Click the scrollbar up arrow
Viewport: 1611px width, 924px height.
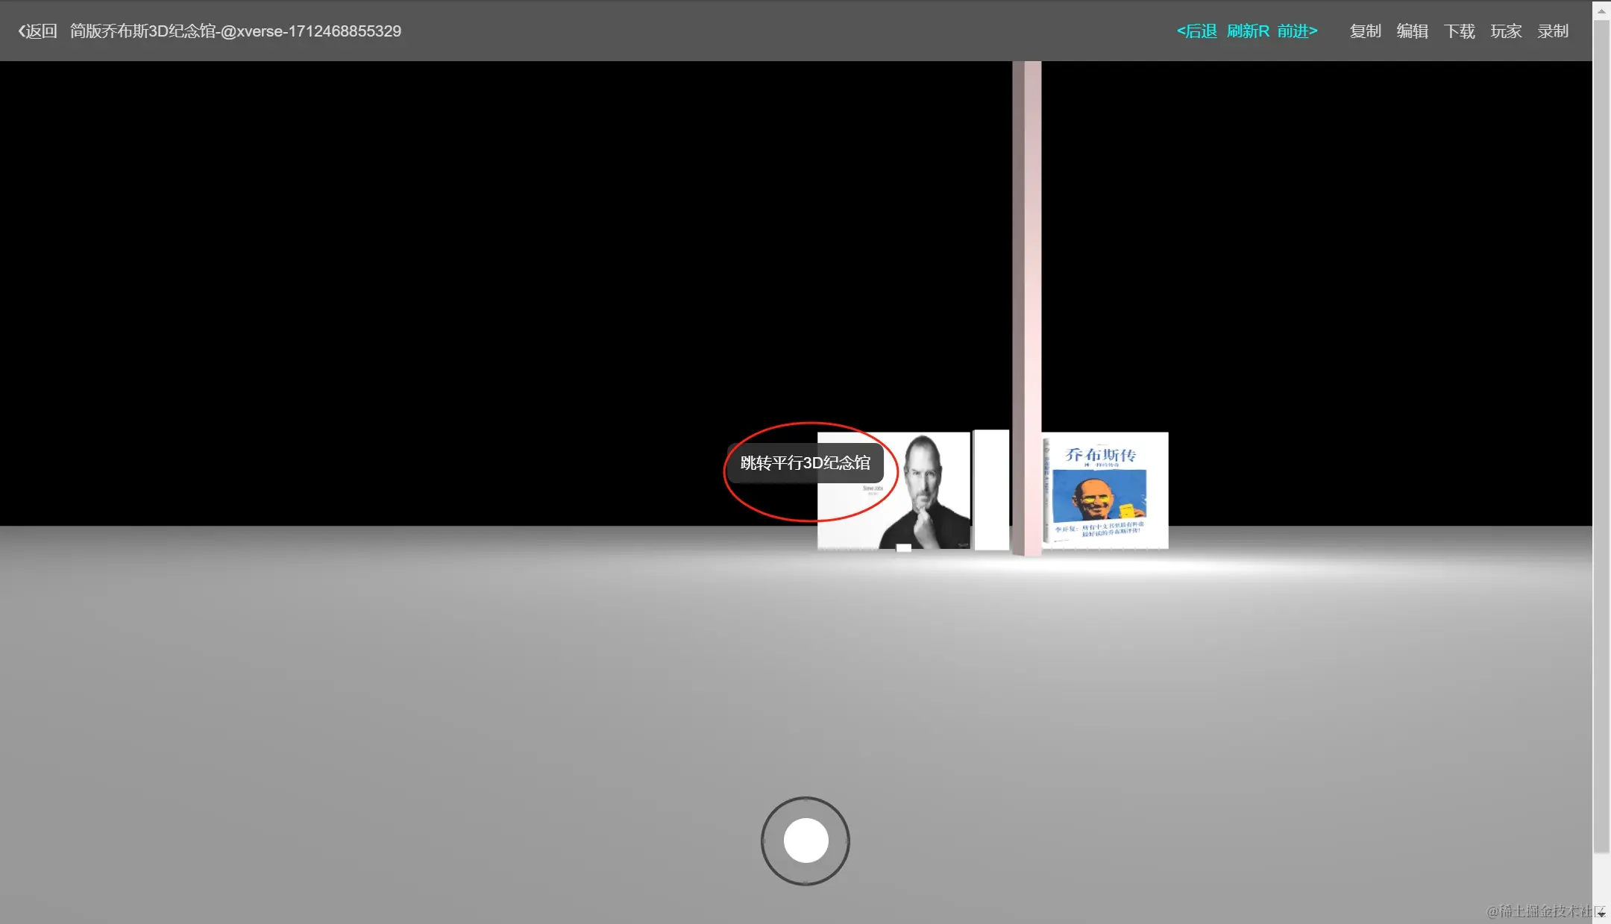tap(1601, 10)
